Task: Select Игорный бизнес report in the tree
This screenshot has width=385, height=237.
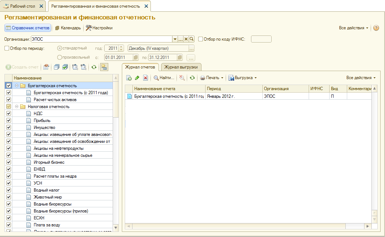Action: (49, 162)
